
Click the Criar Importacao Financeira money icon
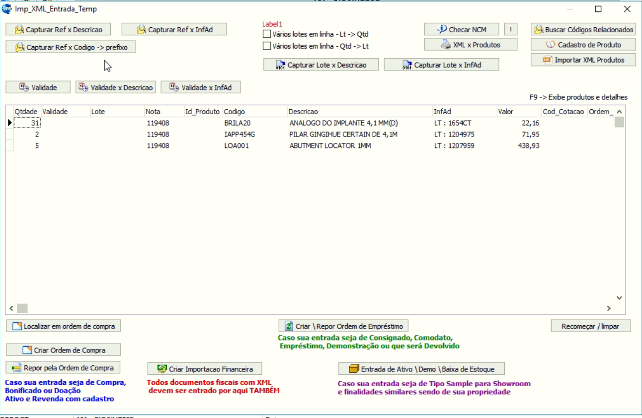pos(162,369)
